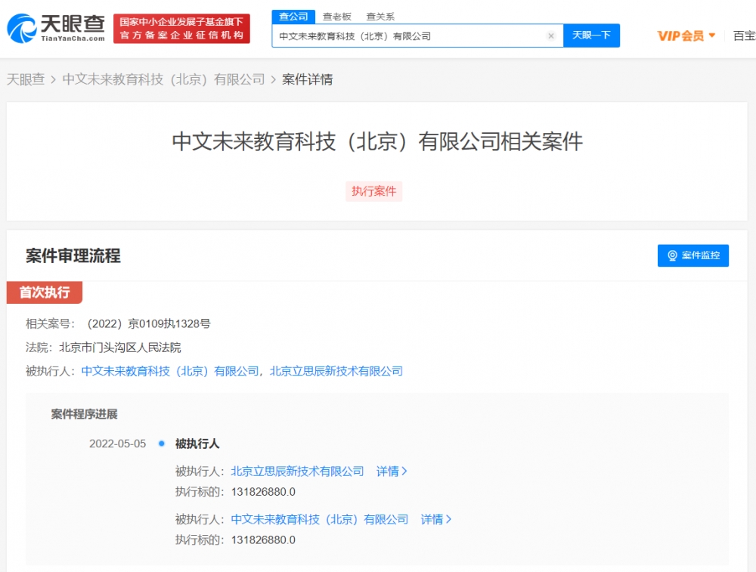Switch to the 查公司 tab
This screenshot has width=756, height=572.
point(293,17)
